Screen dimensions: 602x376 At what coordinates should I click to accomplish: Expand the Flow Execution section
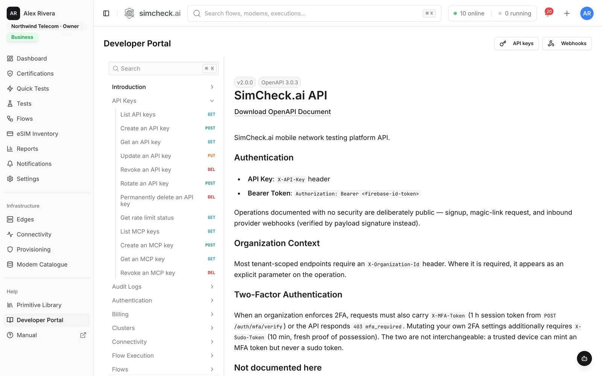point(163,356)
